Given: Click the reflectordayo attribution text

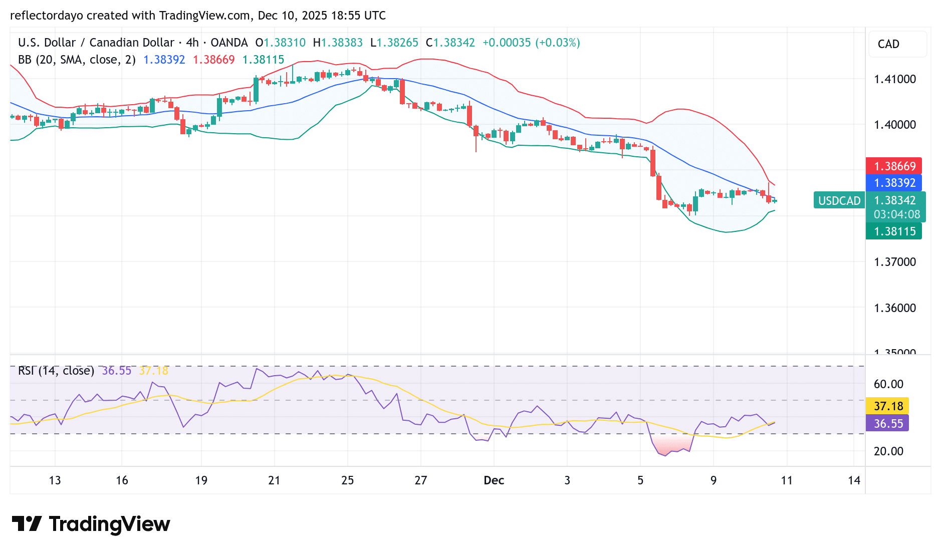Looking at the screenshot, I should click(47, 16).
